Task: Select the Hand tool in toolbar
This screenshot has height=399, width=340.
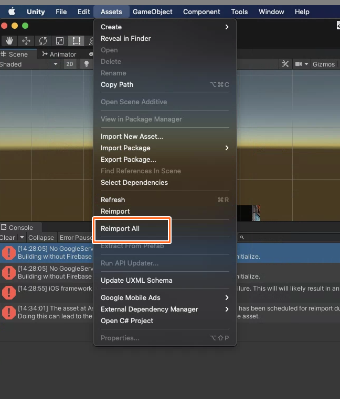Action: tap(9, 41)
